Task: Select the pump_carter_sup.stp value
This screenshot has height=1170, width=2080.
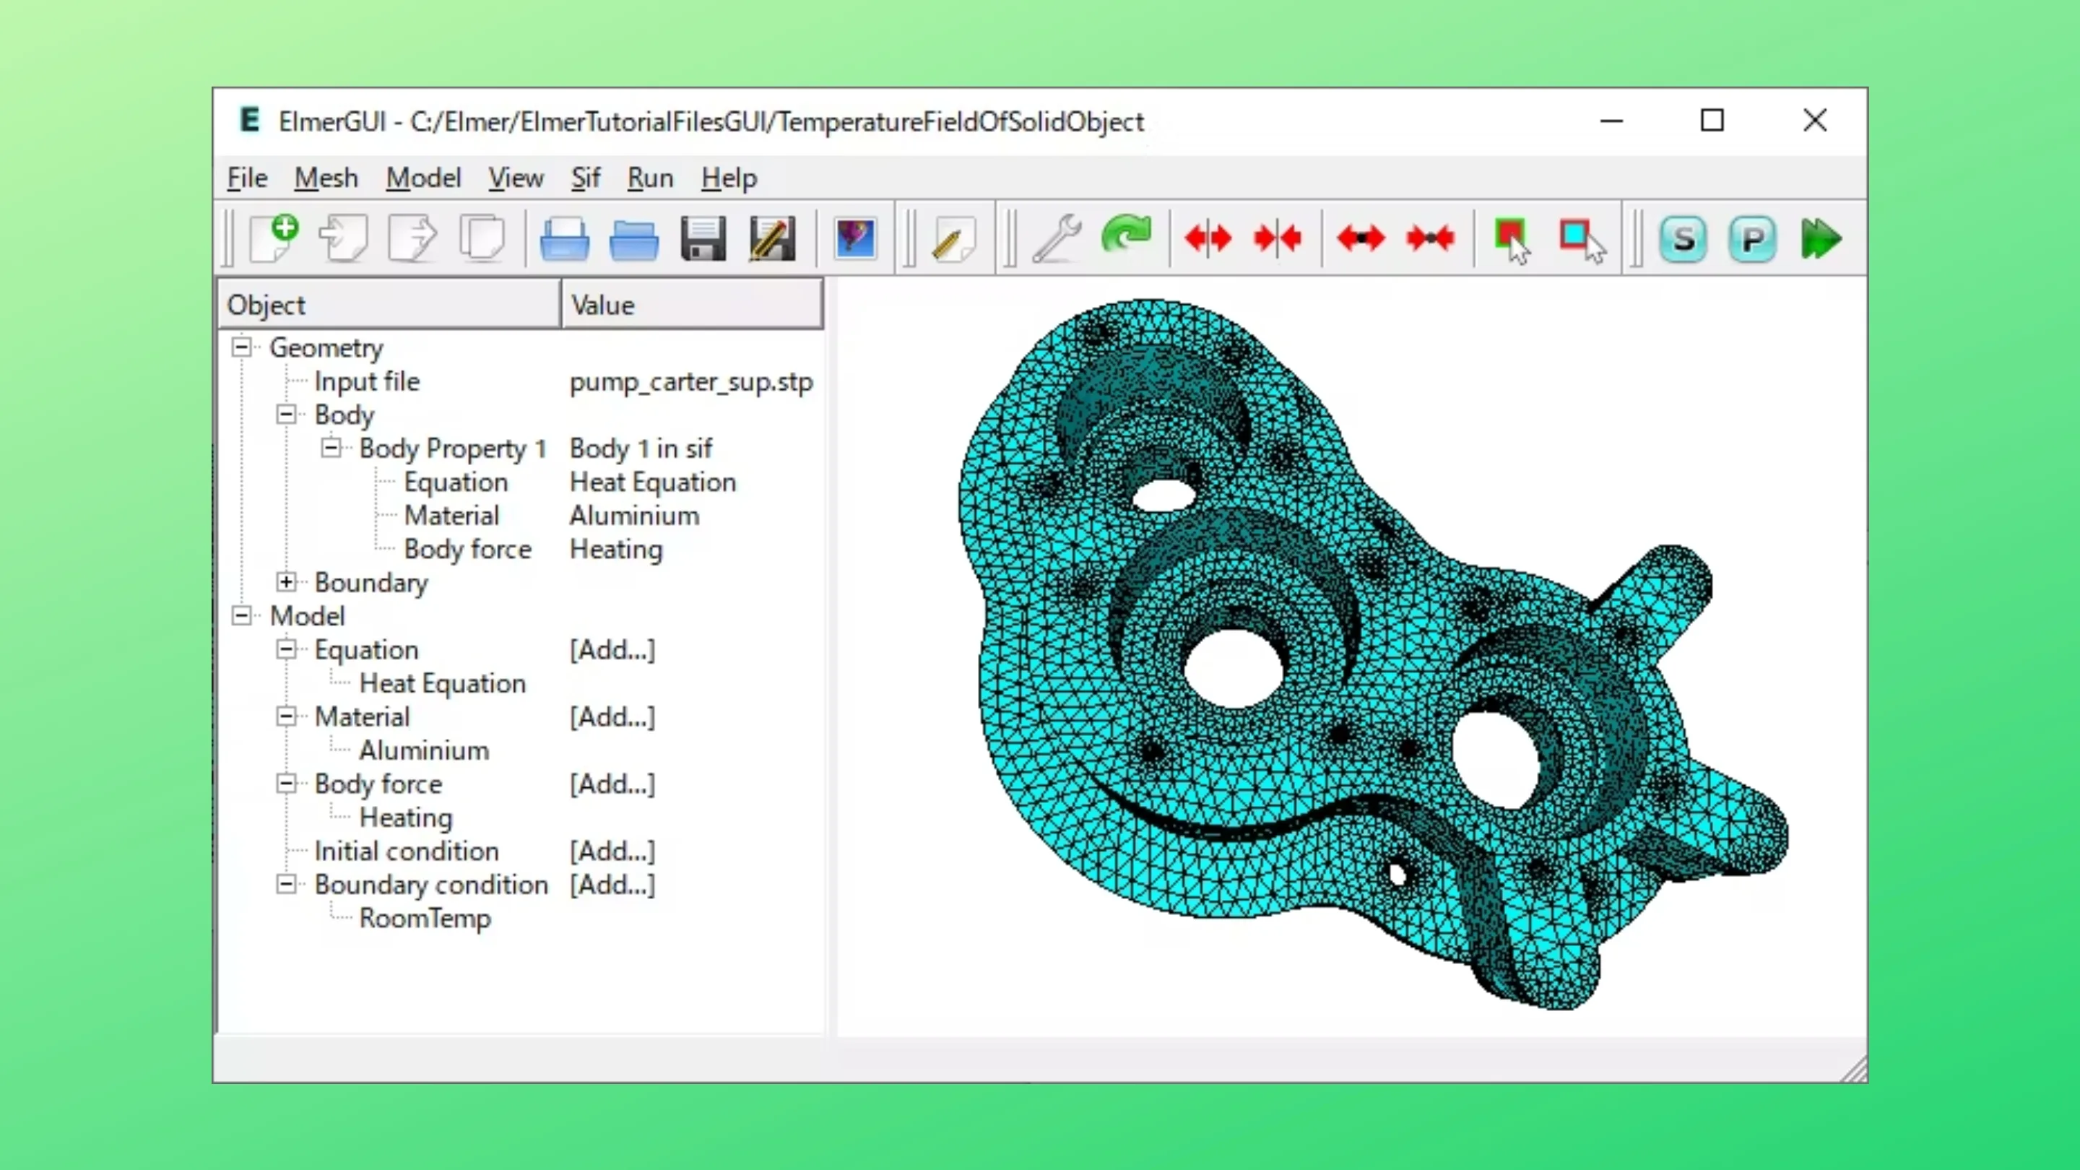Action: click(691, 381)
